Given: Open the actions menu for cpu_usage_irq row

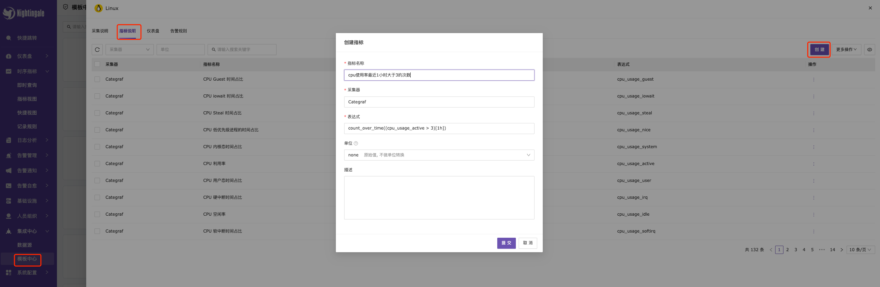Looking at the screenshot, I should point(814,198).
